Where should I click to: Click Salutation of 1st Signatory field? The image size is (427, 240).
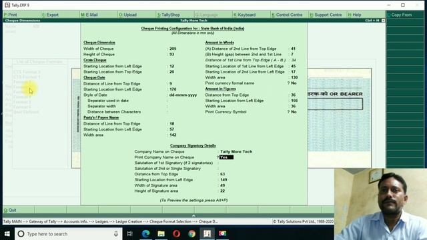pos(173,163)
